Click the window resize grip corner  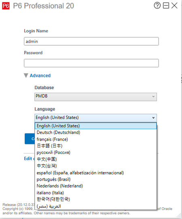click(x=179, y=215)
